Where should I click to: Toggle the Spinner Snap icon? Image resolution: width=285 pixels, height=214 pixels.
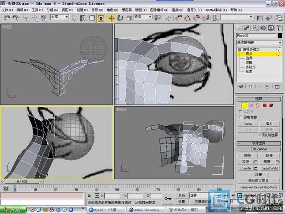[x=206, y=18]
